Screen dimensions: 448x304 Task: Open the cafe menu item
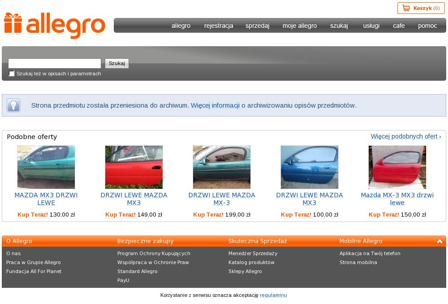pos(399,26)
